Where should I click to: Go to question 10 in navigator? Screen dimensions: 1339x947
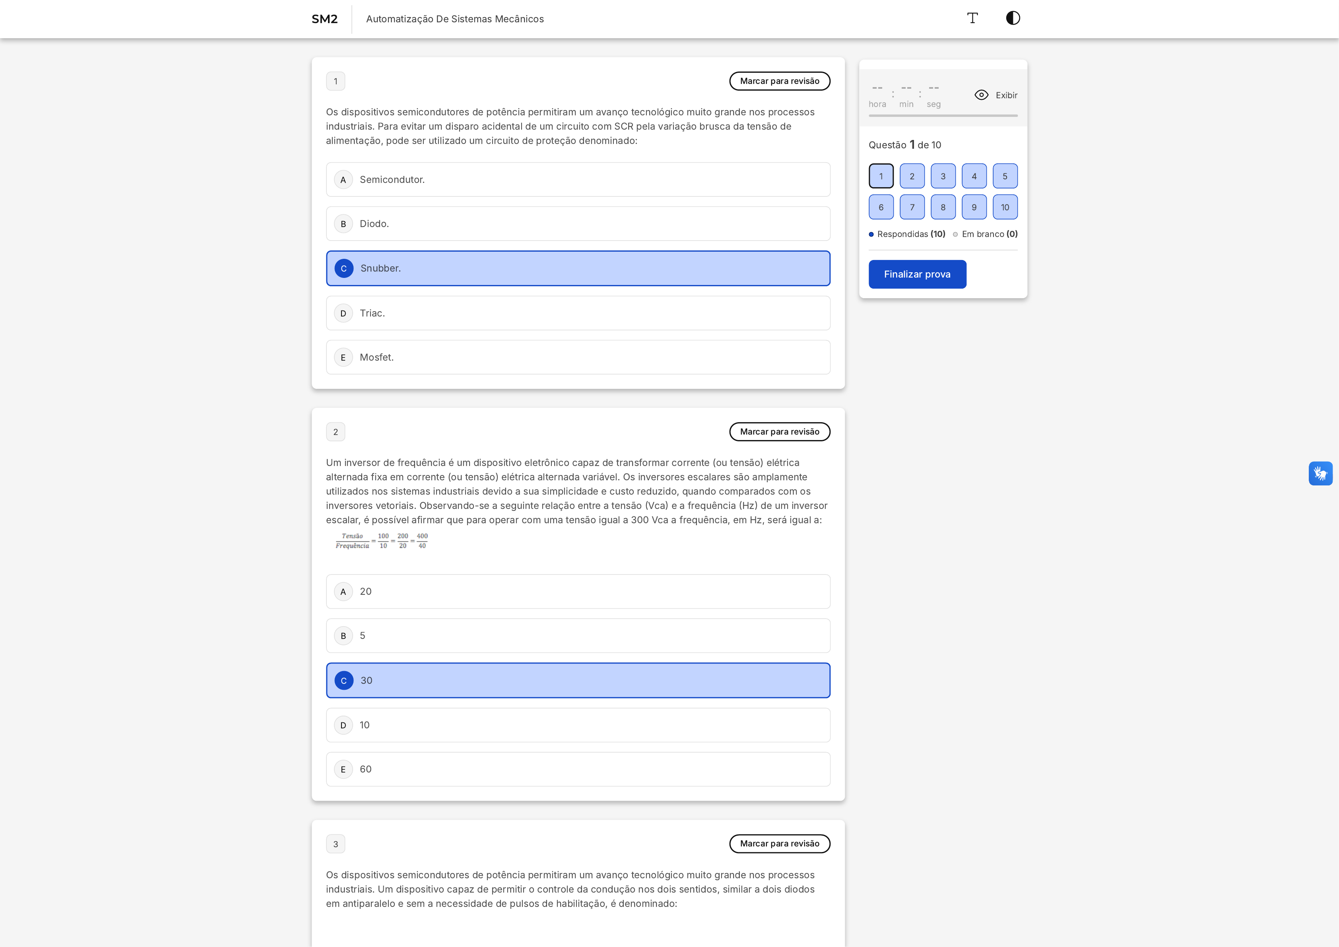1005,207
